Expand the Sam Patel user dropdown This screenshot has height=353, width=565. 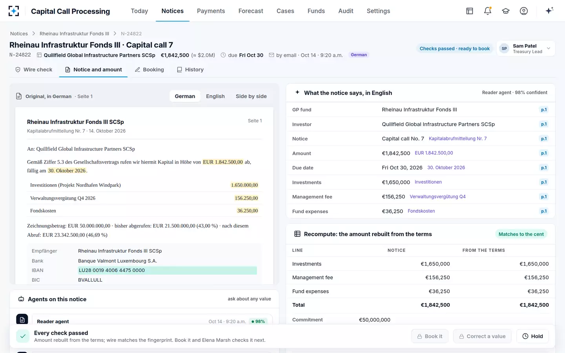(526, 49)
